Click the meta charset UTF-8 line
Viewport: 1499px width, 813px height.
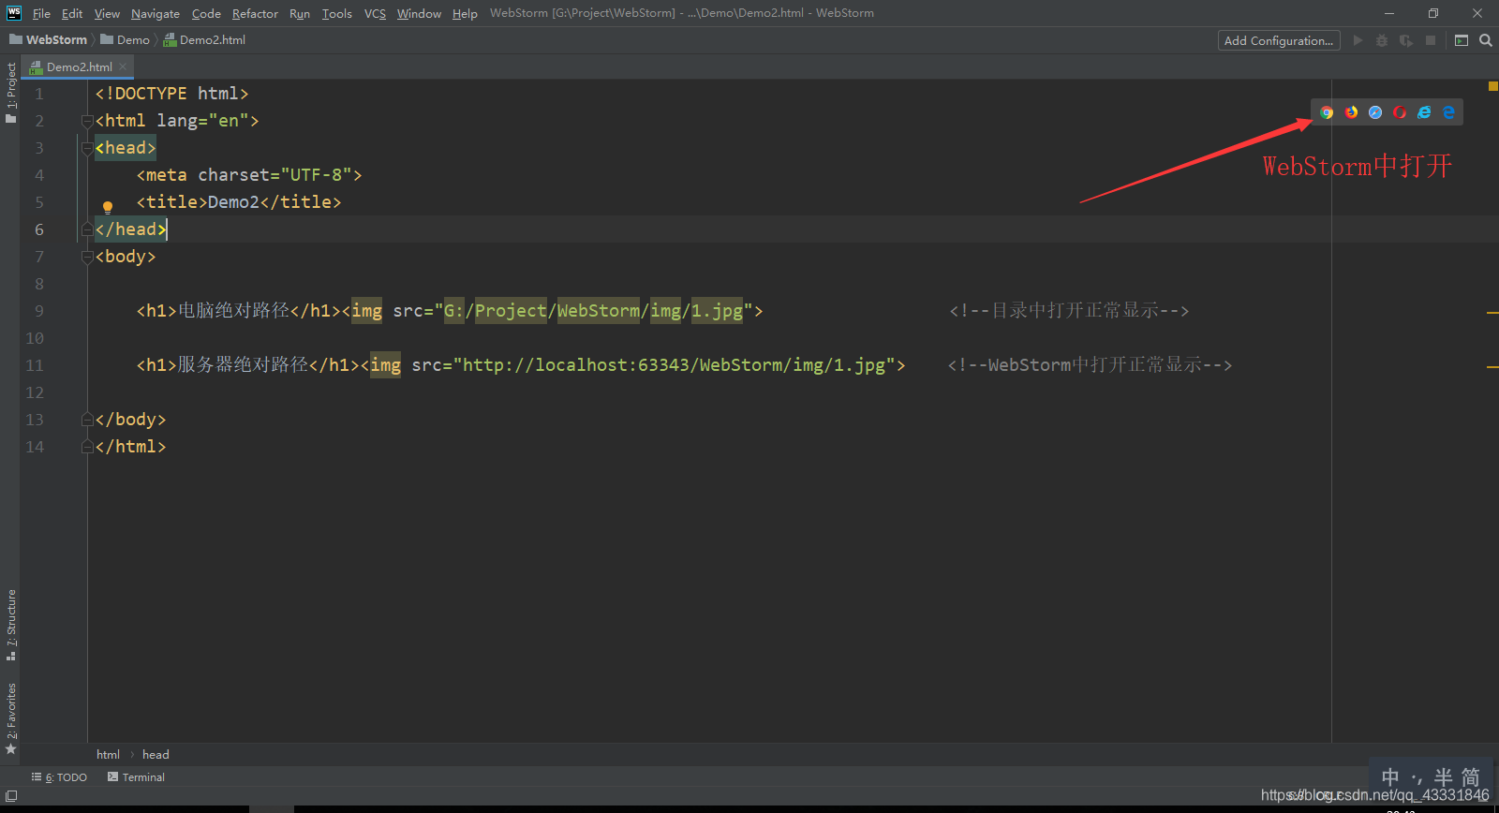tap(249, 175)
